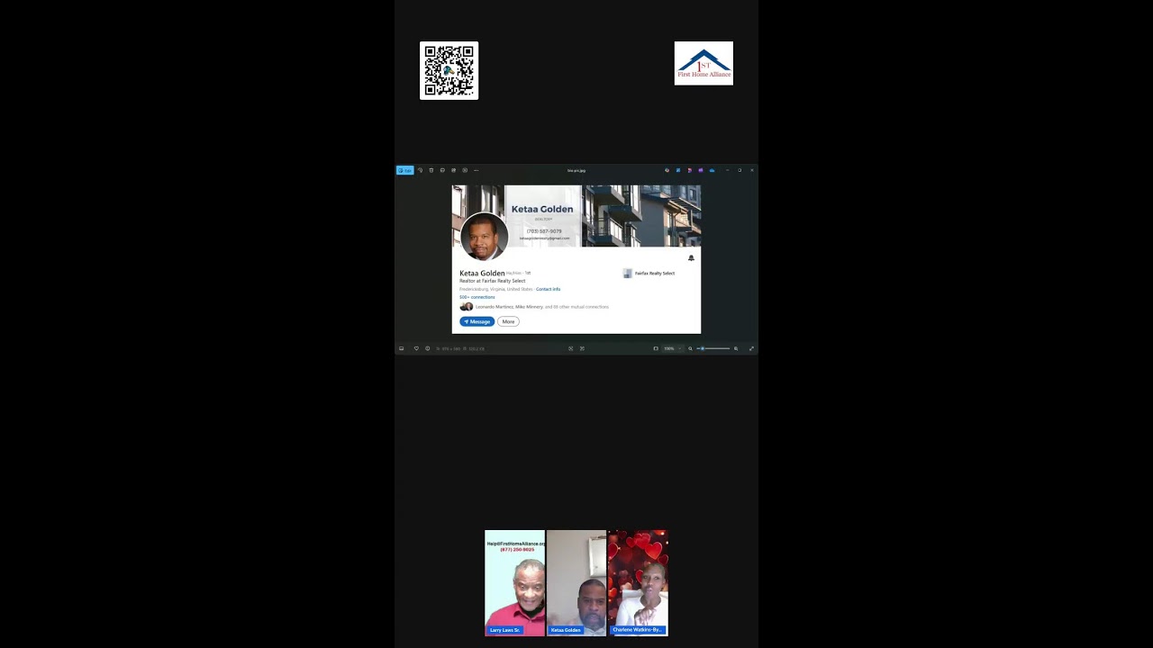Click the Fairfax Realty Select company link
This screenshot has width=1153, height=648.
tap(649, 273)
